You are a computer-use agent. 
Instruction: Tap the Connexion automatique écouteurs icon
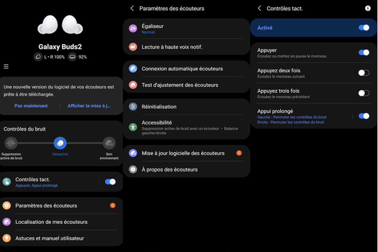[x=133, y=69]
